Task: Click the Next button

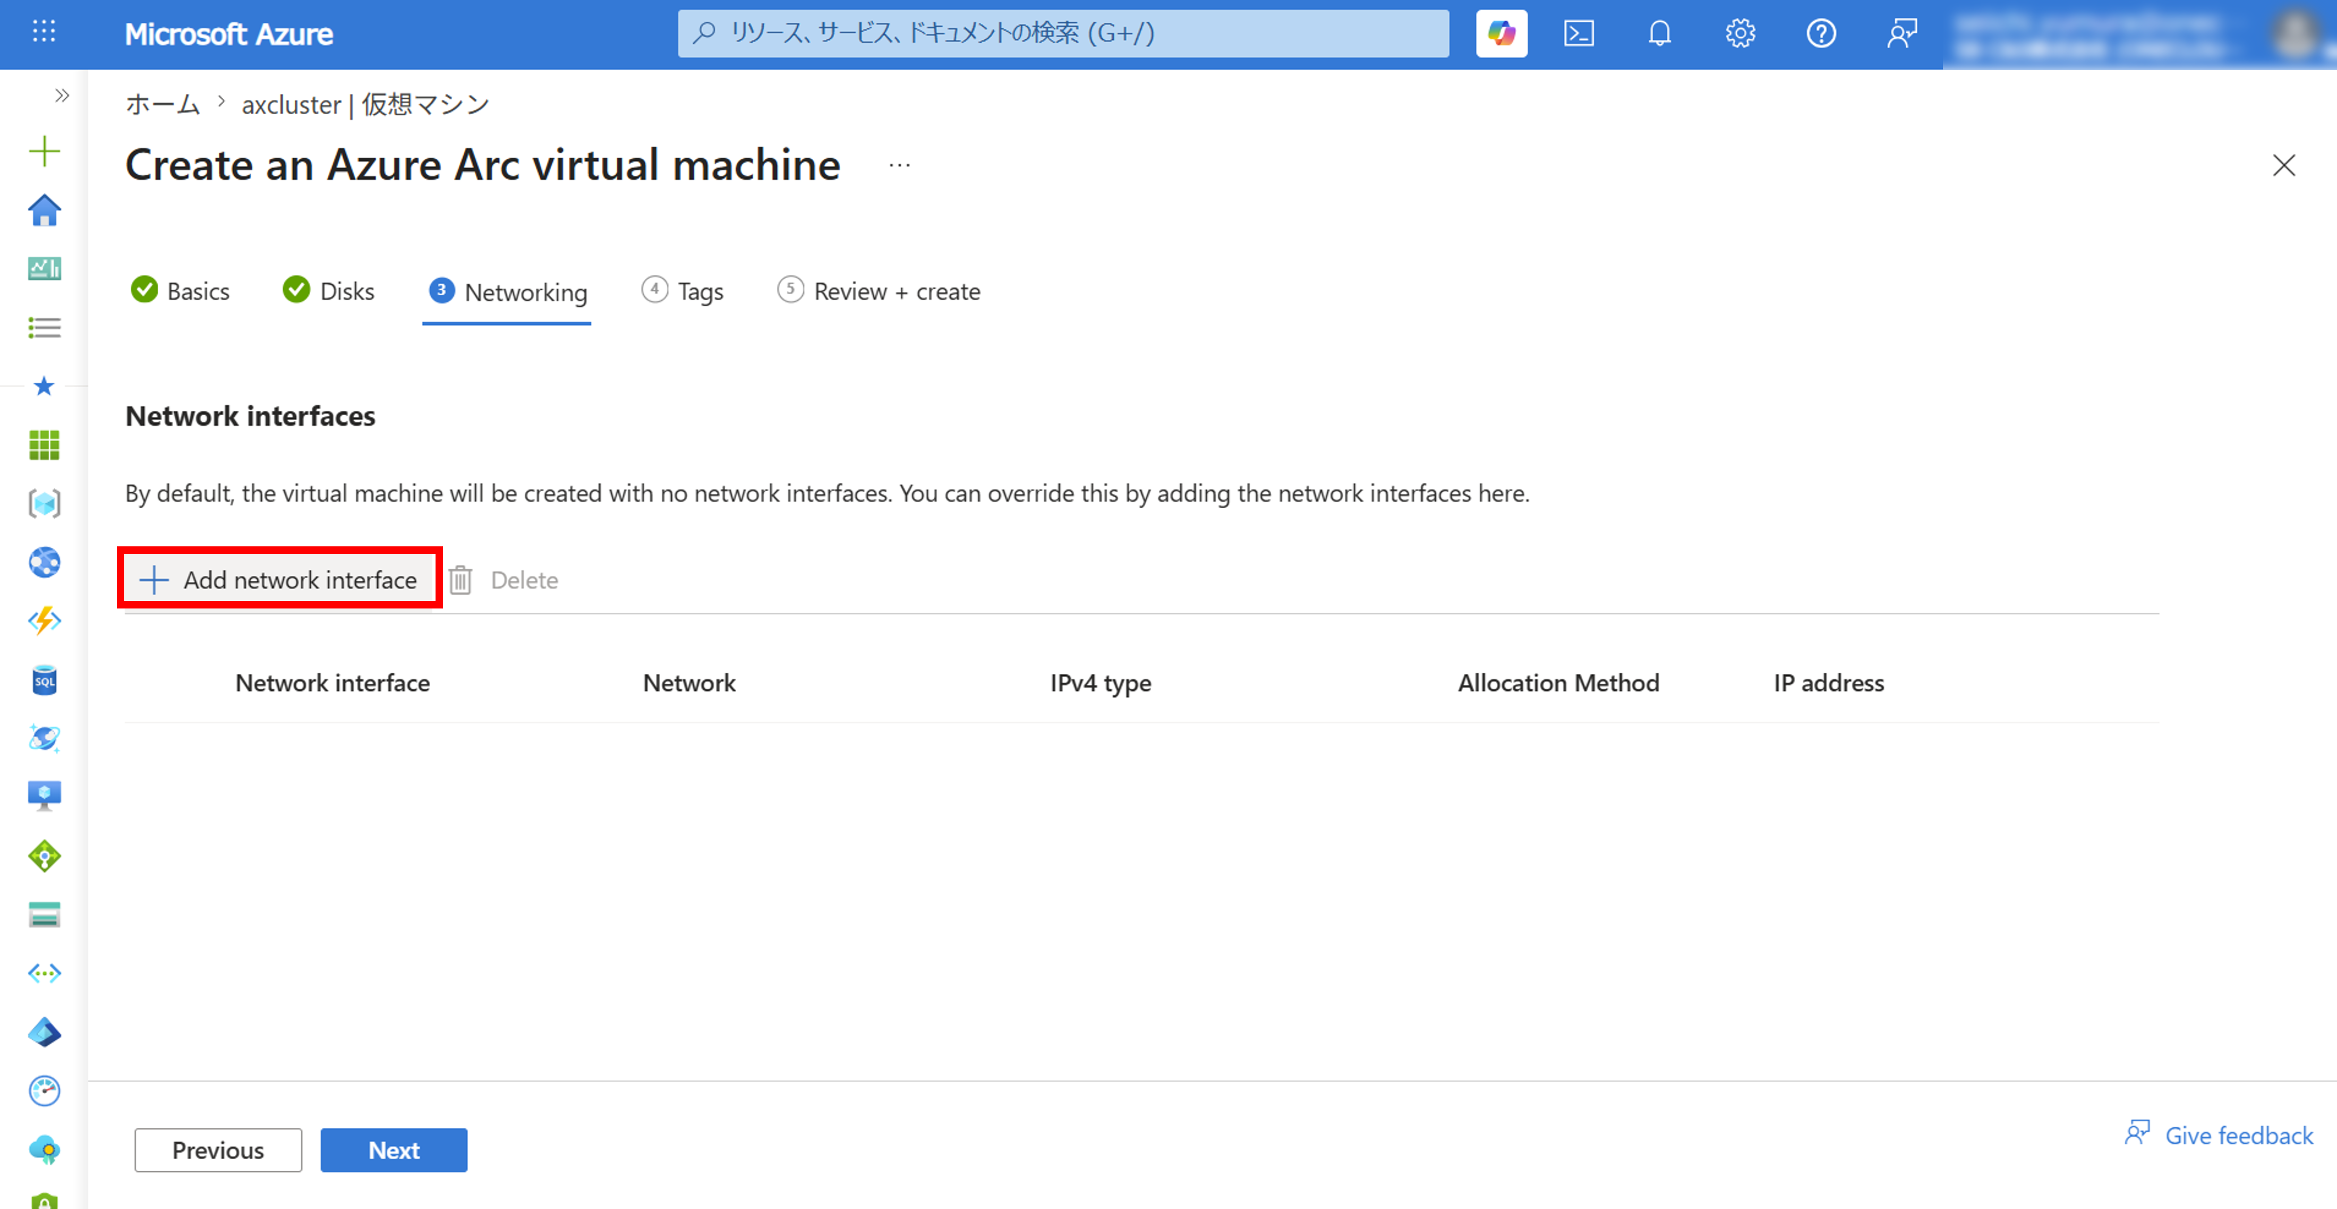Action: coord(394,1150)
